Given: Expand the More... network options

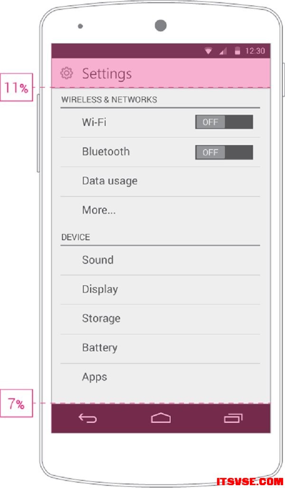Looking at the screenshot, I should [x=160, y=211].
